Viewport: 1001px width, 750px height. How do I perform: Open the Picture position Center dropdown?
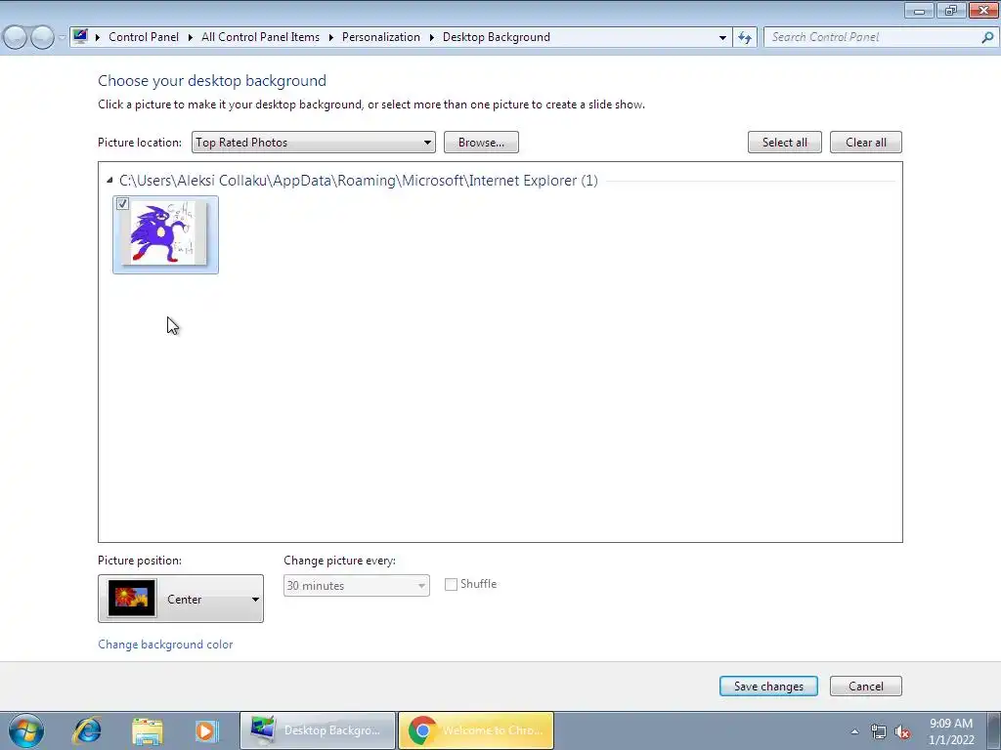(181, 599)
